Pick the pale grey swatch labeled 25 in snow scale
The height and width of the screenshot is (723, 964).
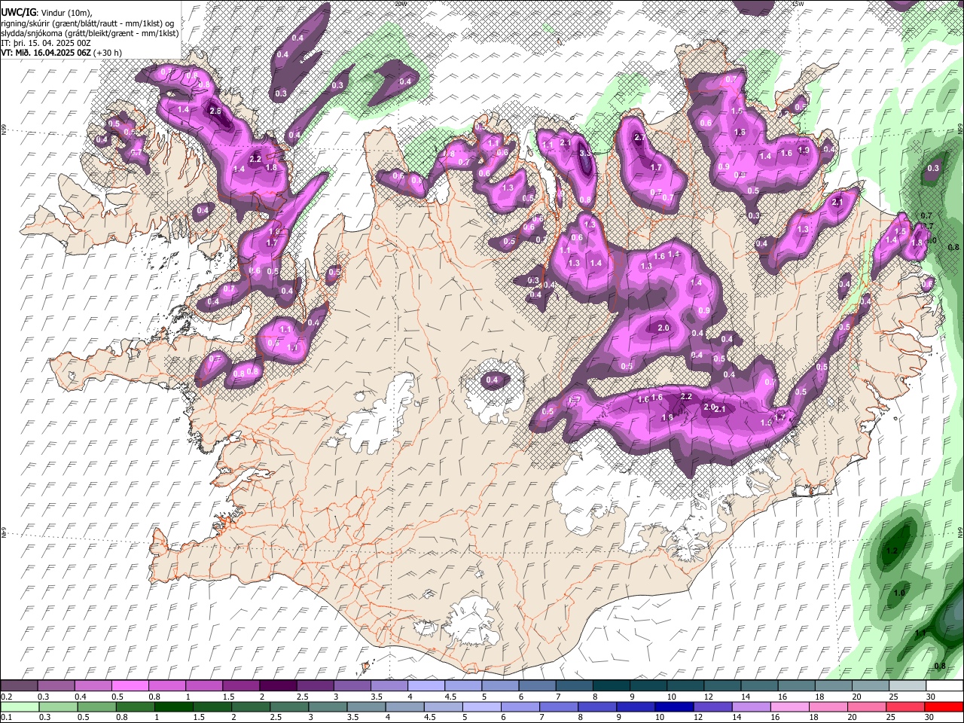908,686
